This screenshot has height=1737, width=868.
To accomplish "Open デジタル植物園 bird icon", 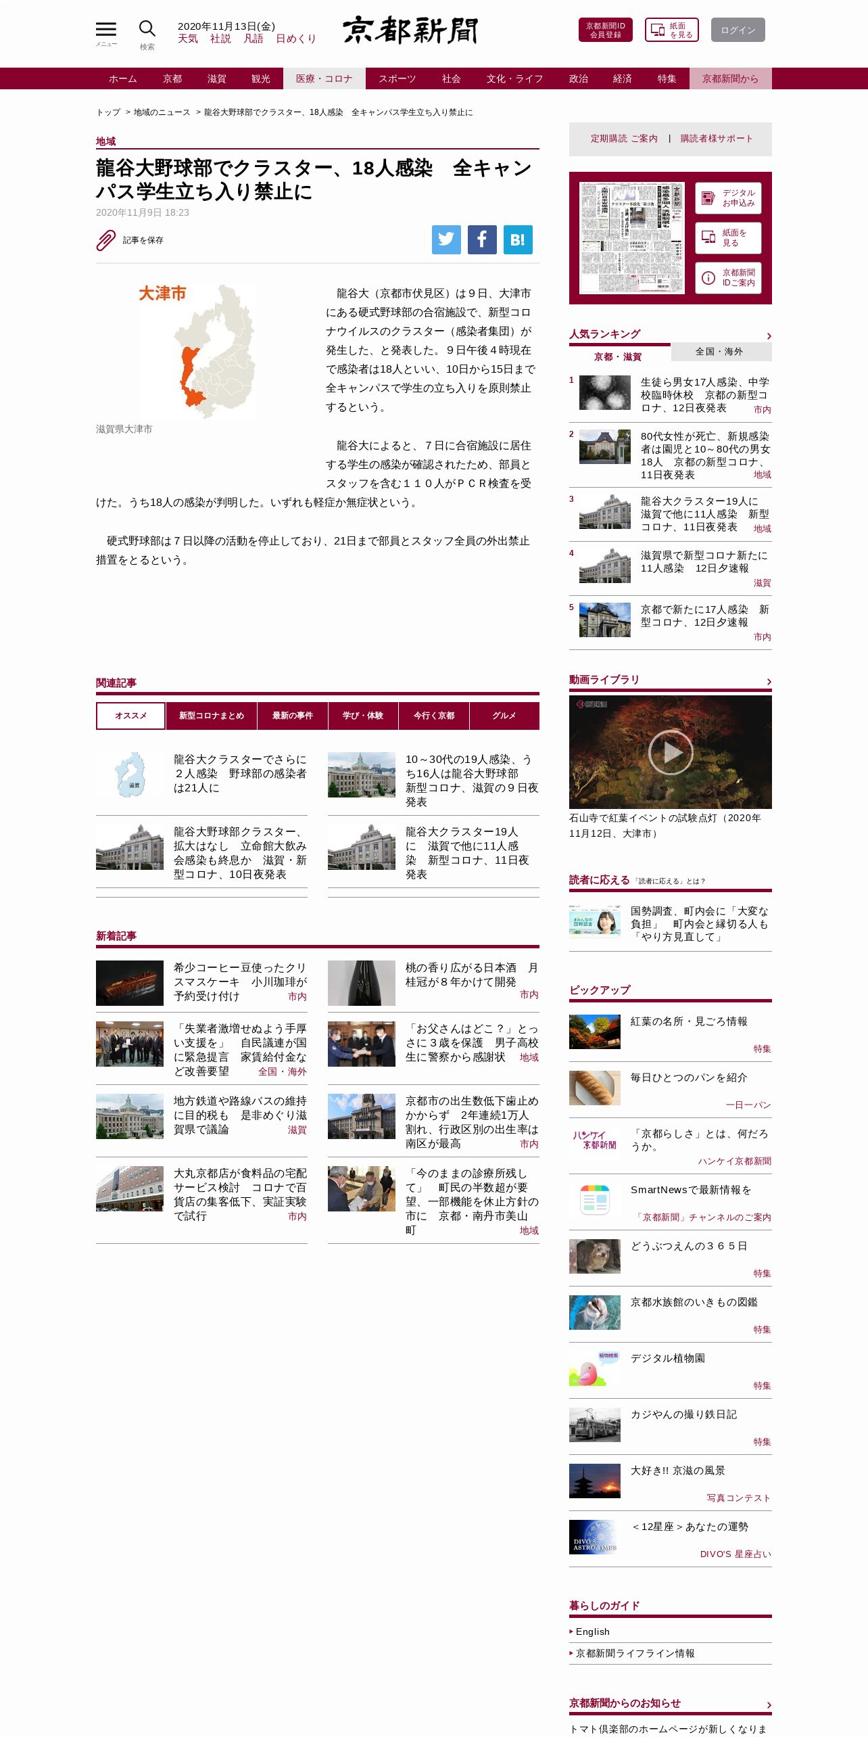I will click(595, 1368).
